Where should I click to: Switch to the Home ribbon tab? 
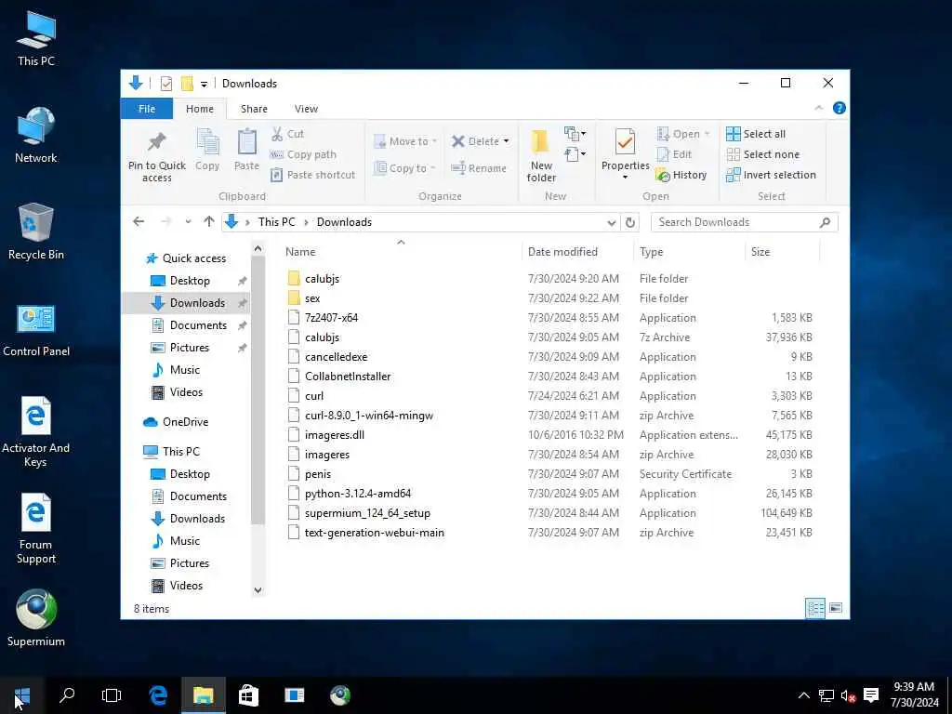point(200,109)
